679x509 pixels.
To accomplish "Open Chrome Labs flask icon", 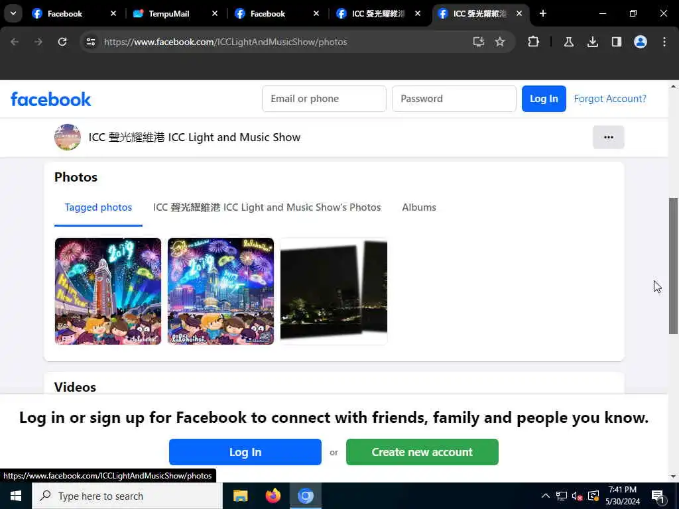I will pos(568,42).
